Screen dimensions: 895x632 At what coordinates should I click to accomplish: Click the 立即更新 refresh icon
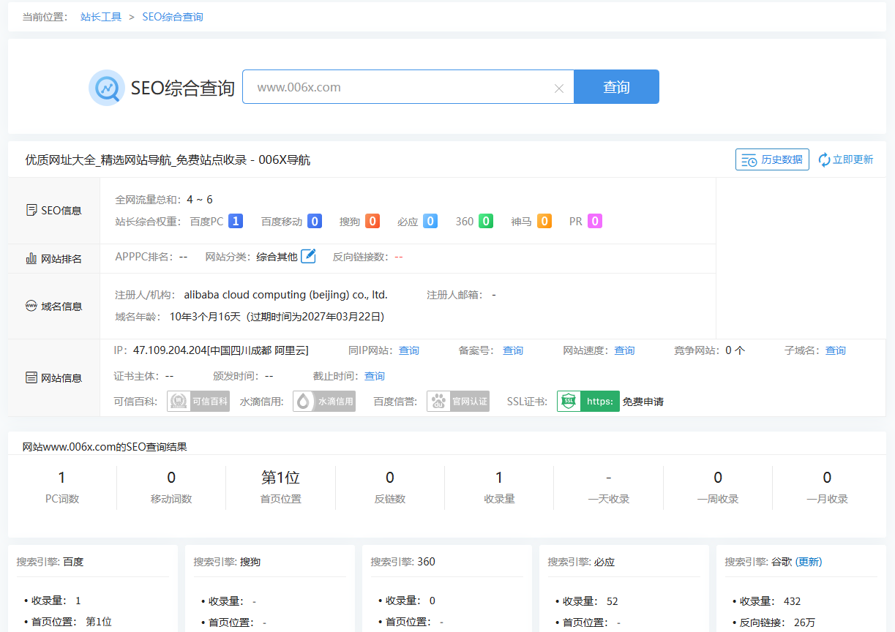pyautogui.click(x=824, y=159)
